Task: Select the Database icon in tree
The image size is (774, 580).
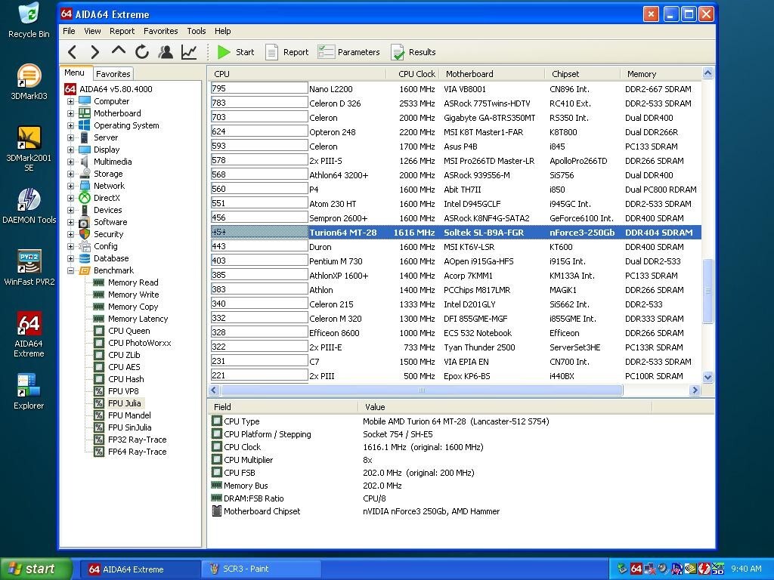Action: (85, 258)
